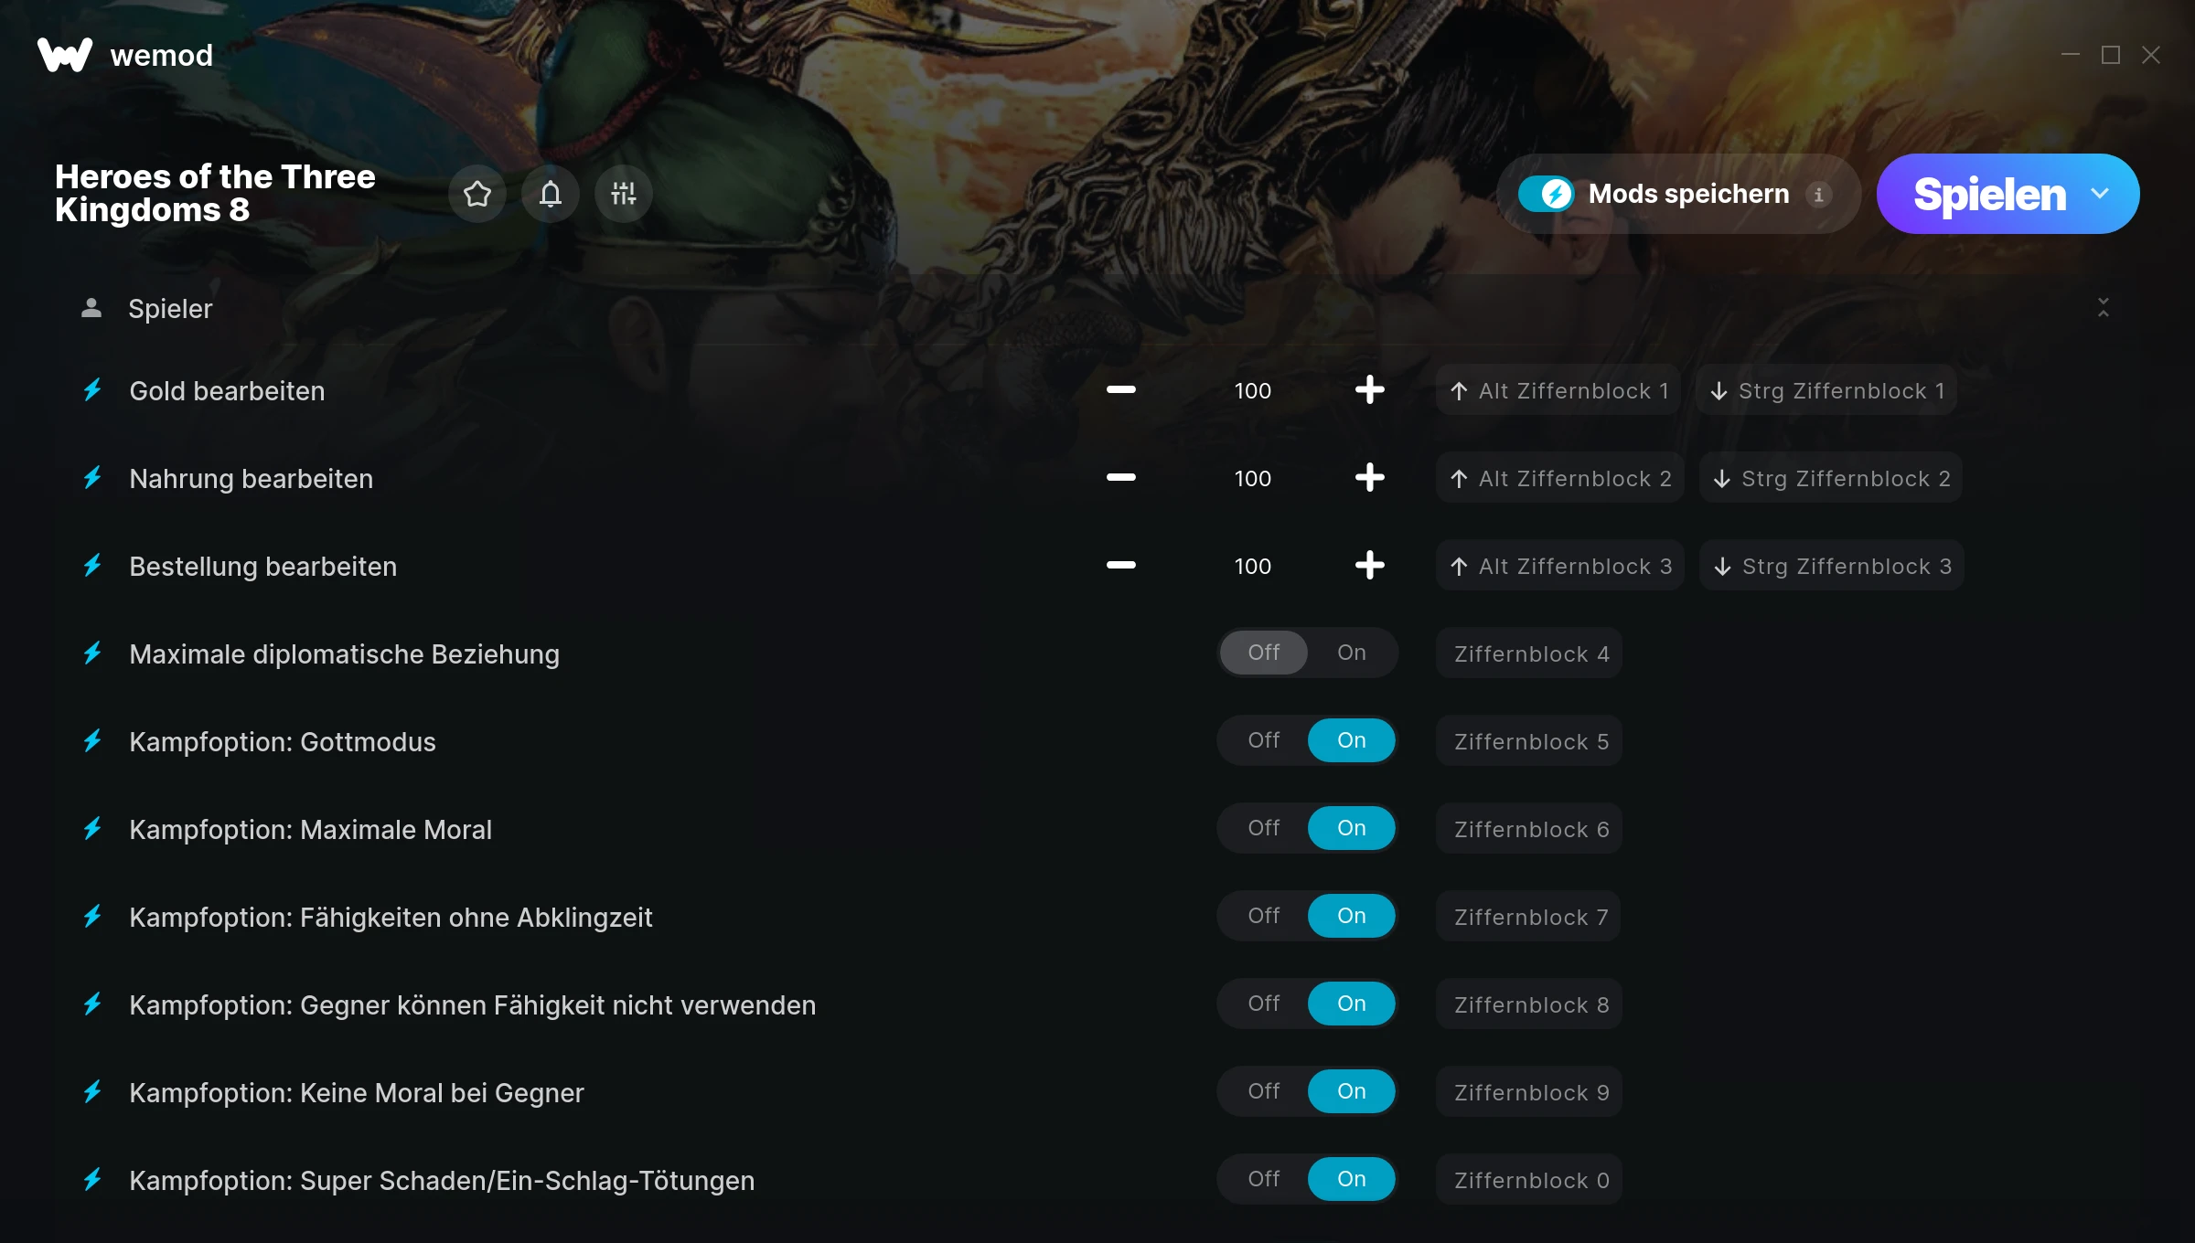This screenshot has height=1243, width=2195.
Task: Change hotkey Strg Ziffernblock 3
Action: (x=1832, y=566)
